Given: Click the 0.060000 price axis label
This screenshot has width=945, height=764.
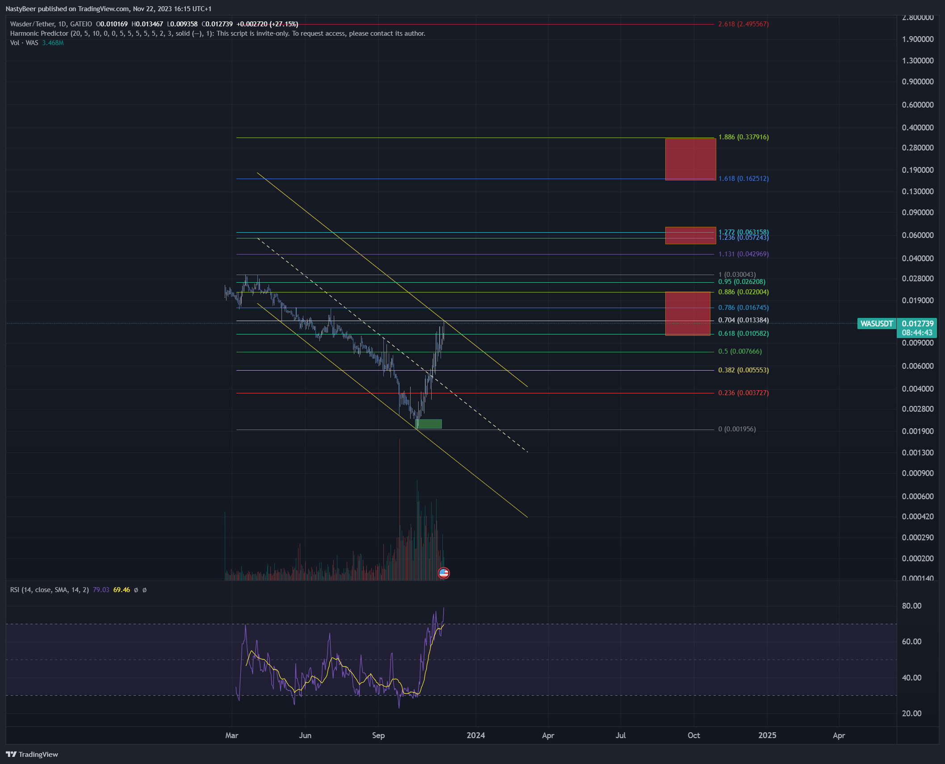Looking at the screenshot, I should pyautogui.click(x=917, y=235).
